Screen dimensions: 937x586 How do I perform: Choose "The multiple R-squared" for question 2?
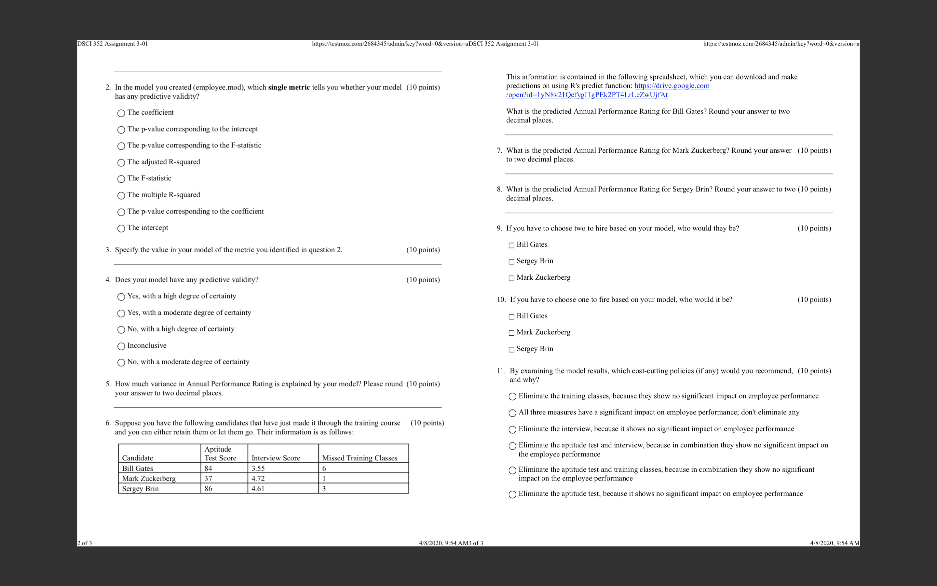tap(121, 195)
